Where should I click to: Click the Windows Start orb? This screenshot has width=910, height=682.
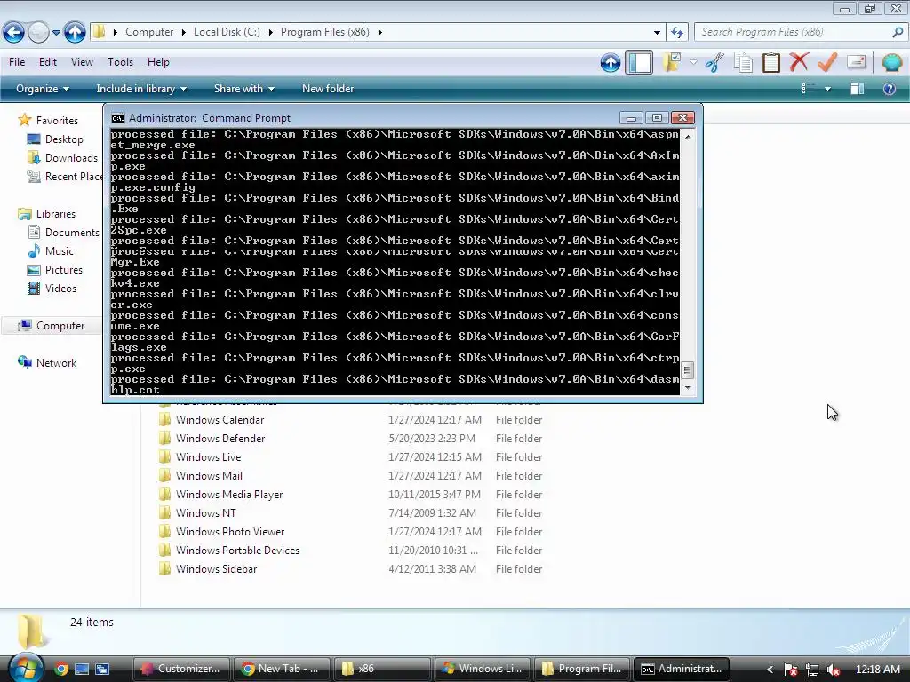coord(25,668)
